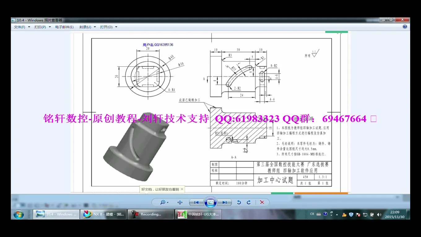Open Photo Viewer help with the question mark icon
Viewport: 421px width, 237px height.
405,27
